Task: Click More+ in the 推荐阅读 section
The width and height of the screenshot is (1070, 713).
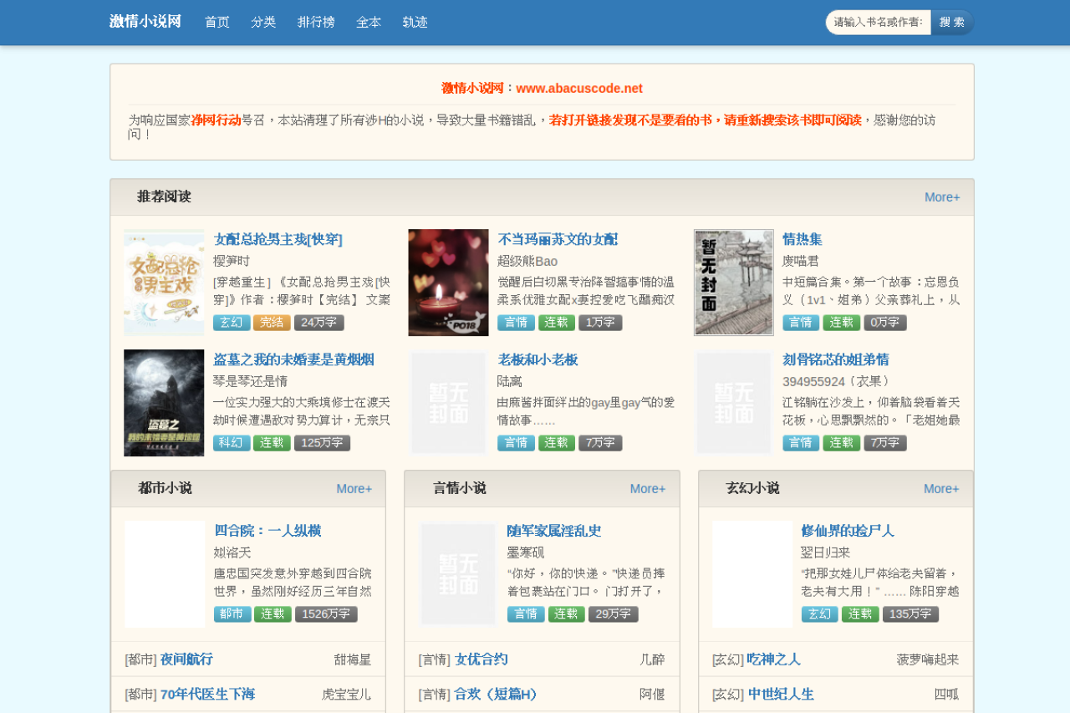Action: 942,197
